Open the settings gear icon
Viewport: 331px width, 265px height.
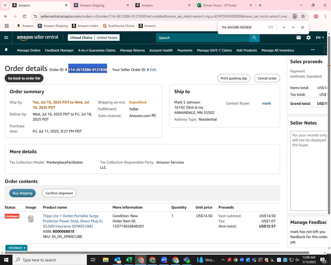tap(309, 38)
